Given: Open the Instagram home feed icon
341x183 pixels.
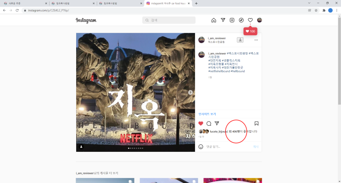Looking at the screenshot, I should coord(213,20).
